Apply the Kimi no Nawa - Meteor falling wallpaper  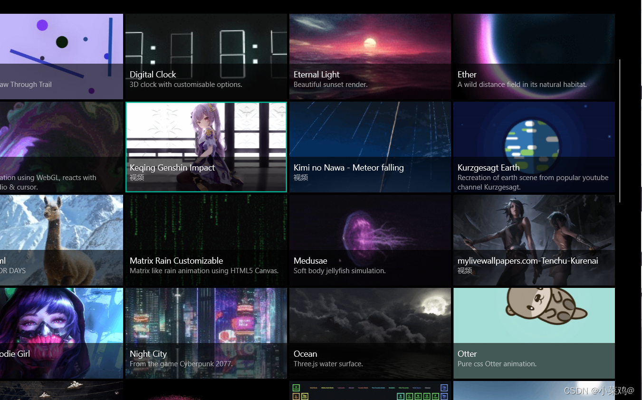(x=370, y=147)
